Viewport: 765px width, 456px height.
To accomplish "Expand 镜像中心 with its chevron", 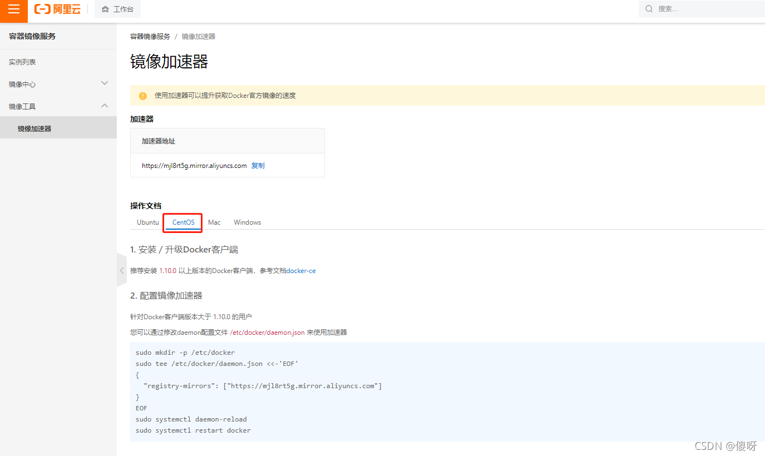I will coord(105,83).
